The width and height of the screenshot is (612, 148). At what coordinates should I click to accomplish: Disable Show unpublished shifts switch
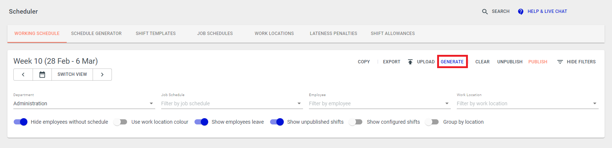point(277,122)
